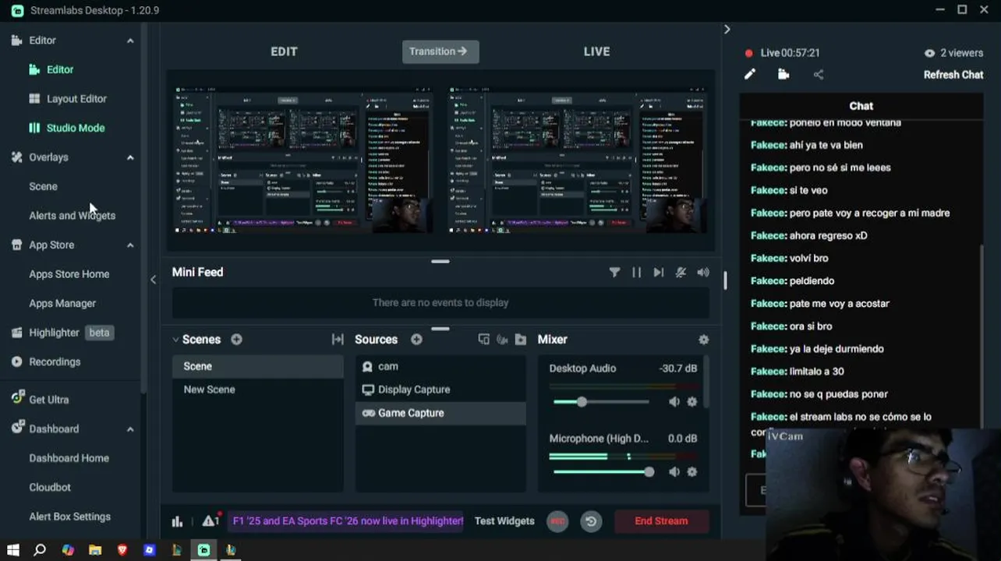Open File Explorer from the taskbar
Image resolution: width=1001 pixels, height=561 pixels.
95,550
